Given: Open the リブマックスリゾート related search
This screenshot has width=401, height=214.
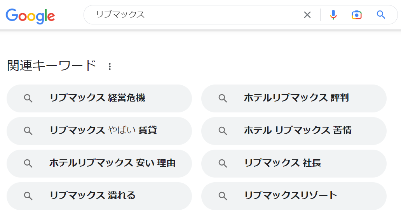Looking at the screenshot, I should pos(291,196).
